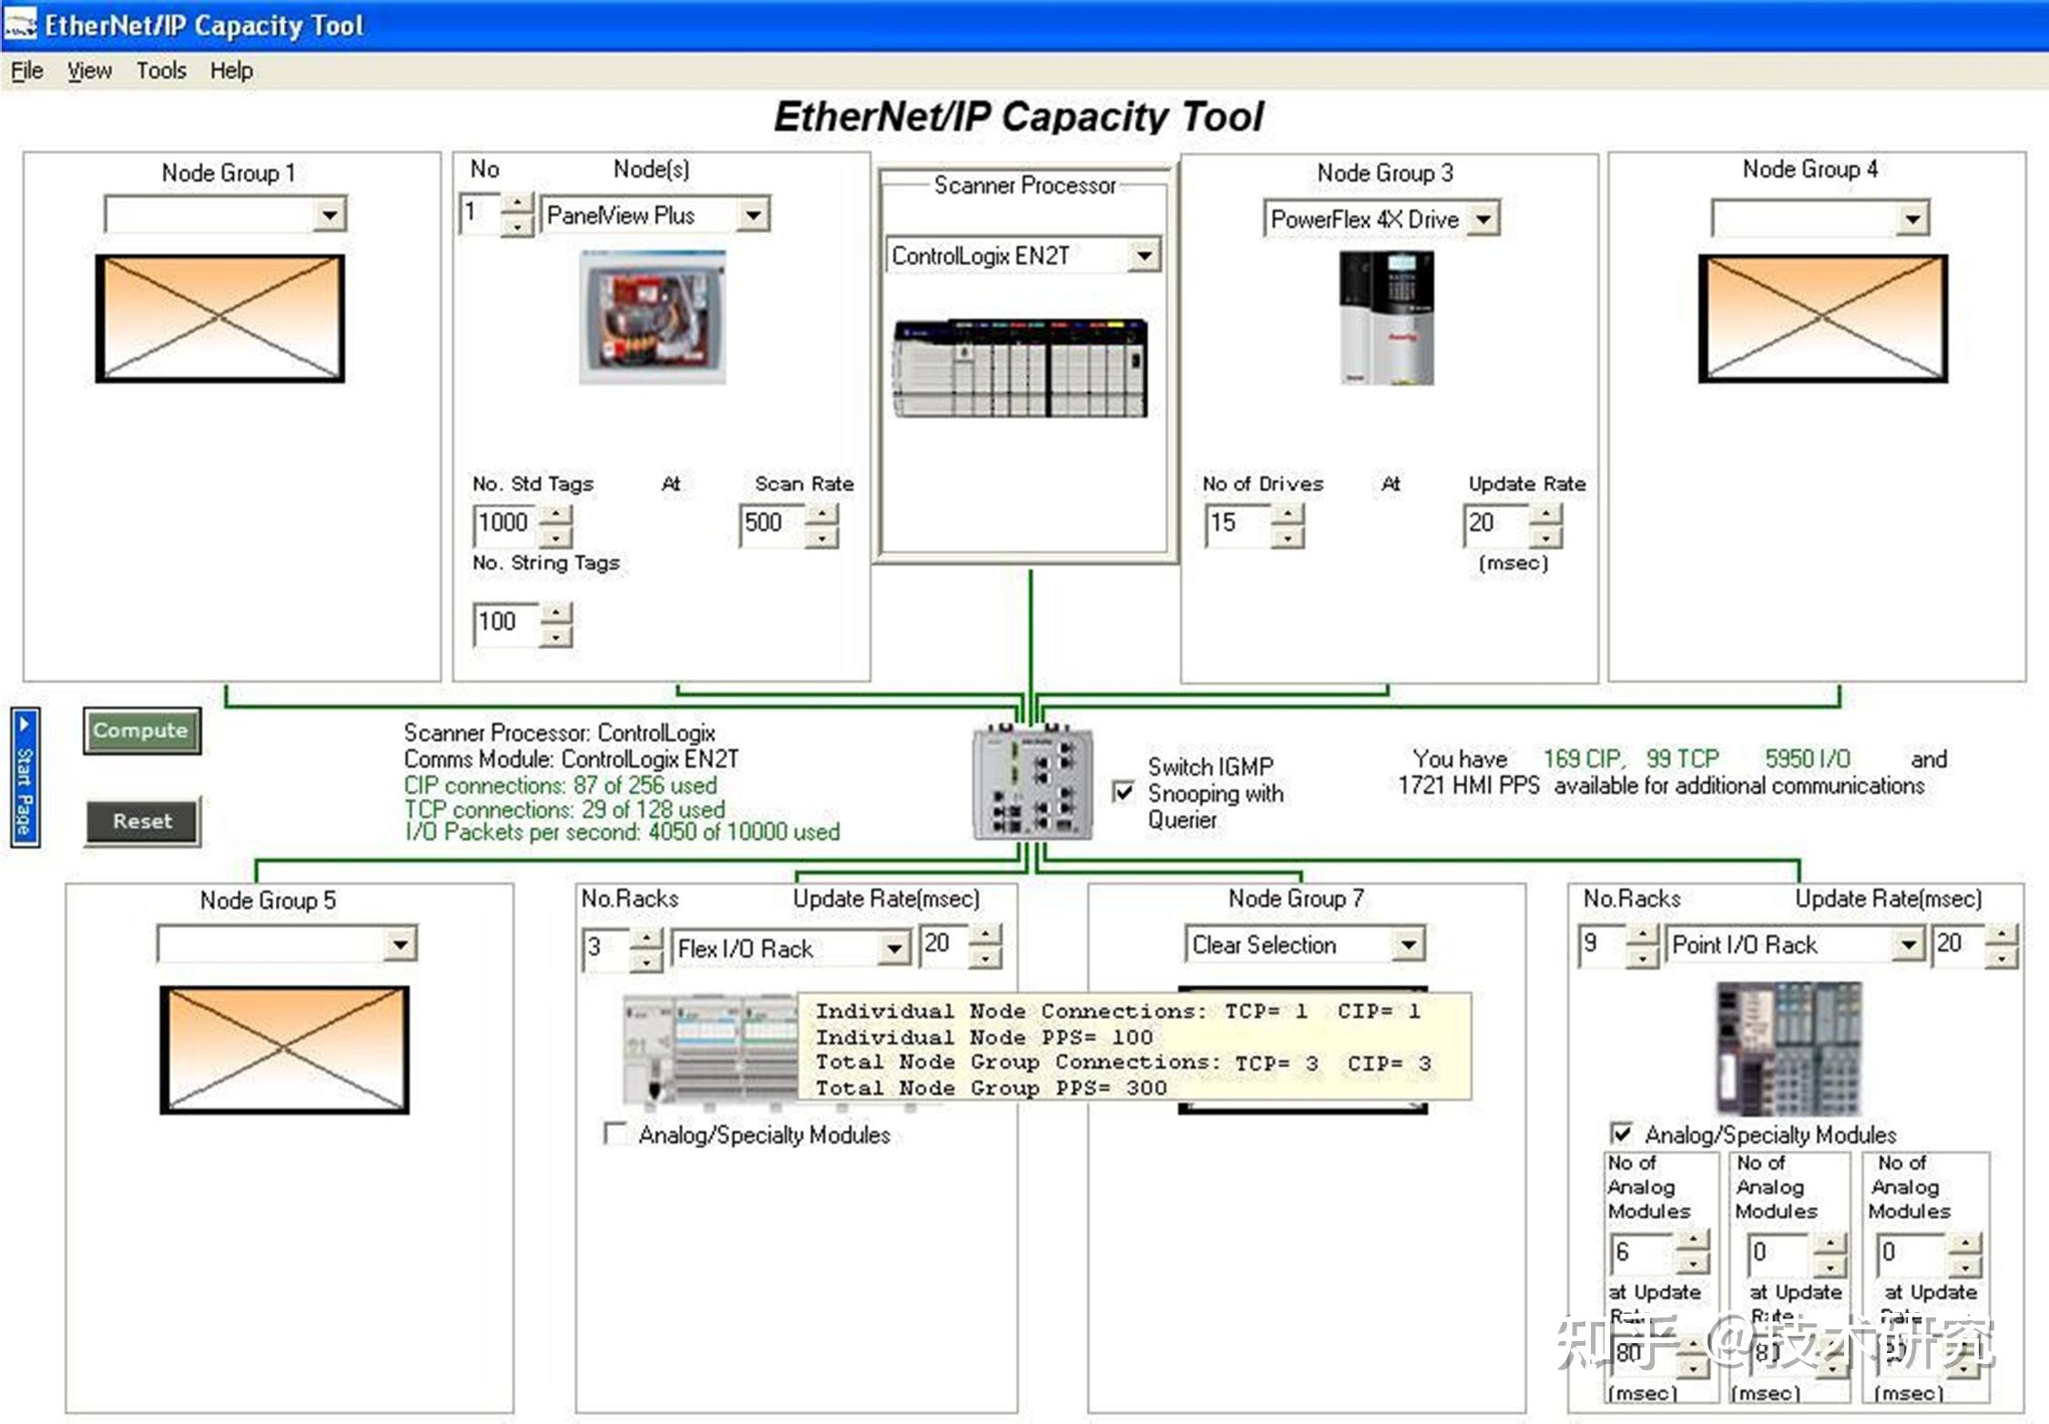Open the PowerFlex 4X Drive dropdown
Viewport: 2049px width, 1424px height.
click(1484, 219)
